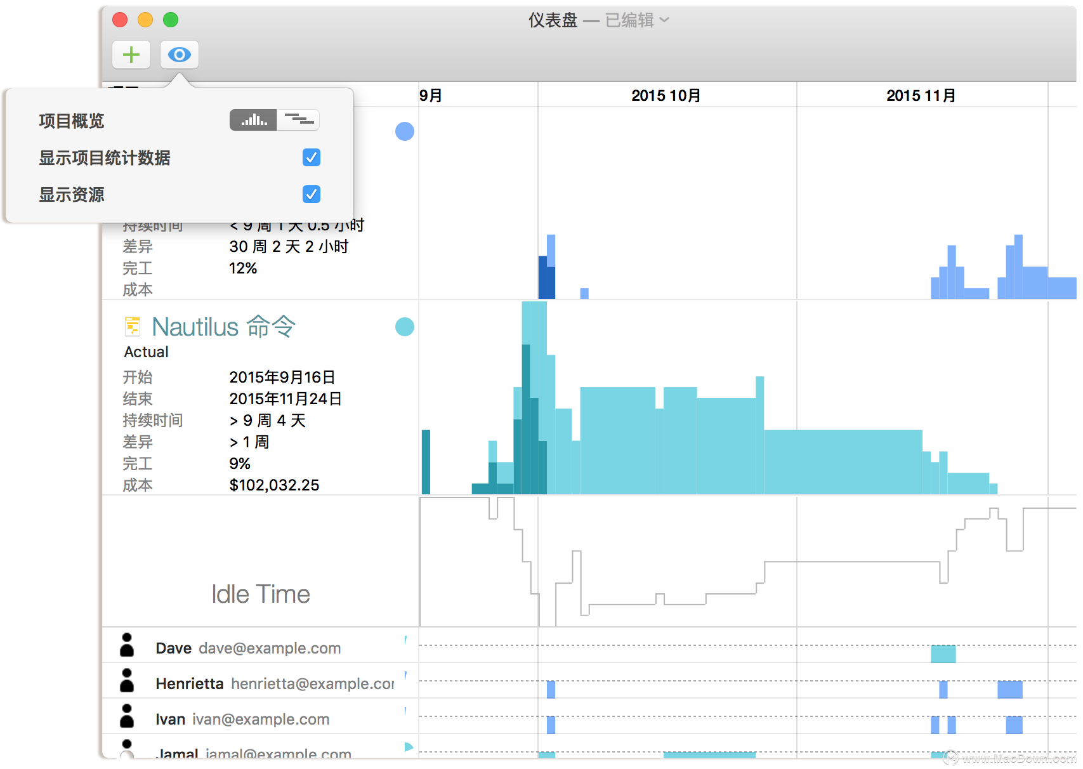Viewport: 1083px width, 769px height.
Task: Click the Nautilus 命令 project document icon
Action: pyautogui.click(x=133, y=327)
